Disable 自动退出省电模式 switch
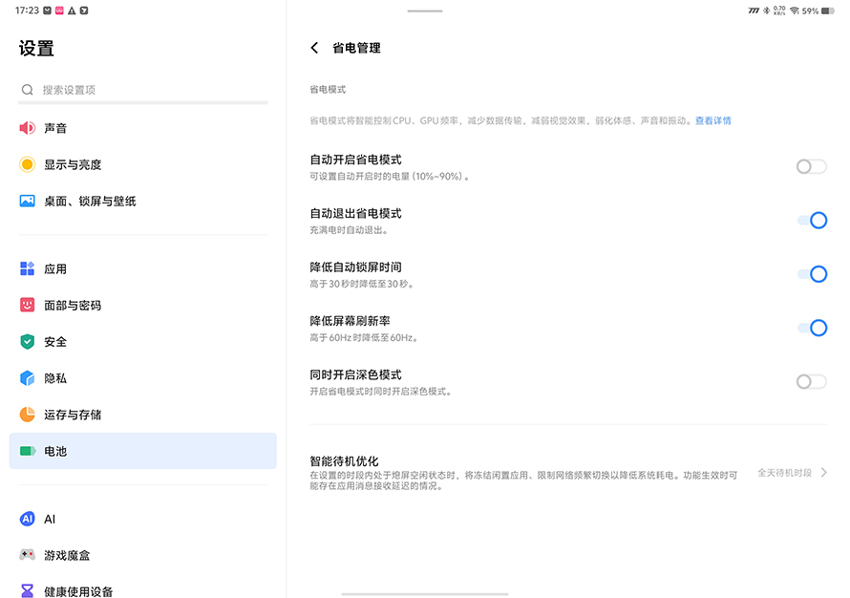The height and width of the screenshot is (598, 850). (811, 220)
